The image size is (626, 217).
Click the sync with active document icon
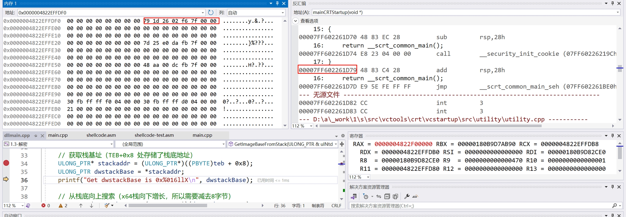point(378,196)
